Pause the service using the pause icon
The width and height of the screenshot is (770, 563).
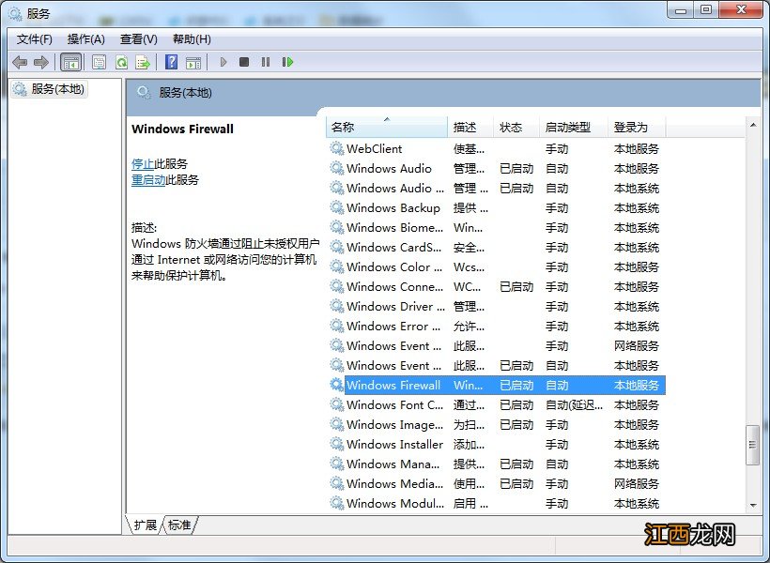click(266, 62)
